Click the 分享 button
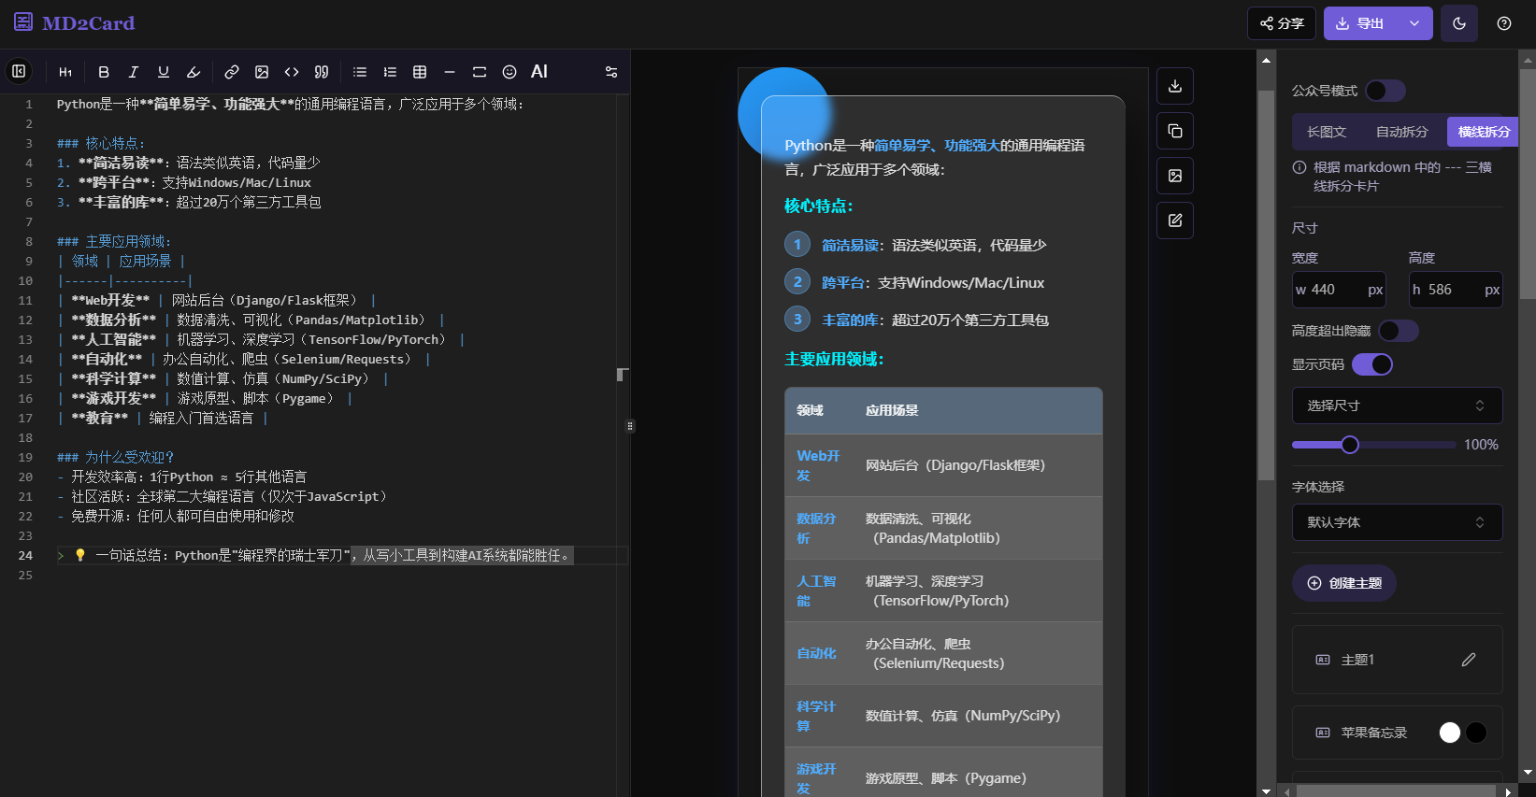The width and height of the screenshot is (1536, 797). (1282, 23)
